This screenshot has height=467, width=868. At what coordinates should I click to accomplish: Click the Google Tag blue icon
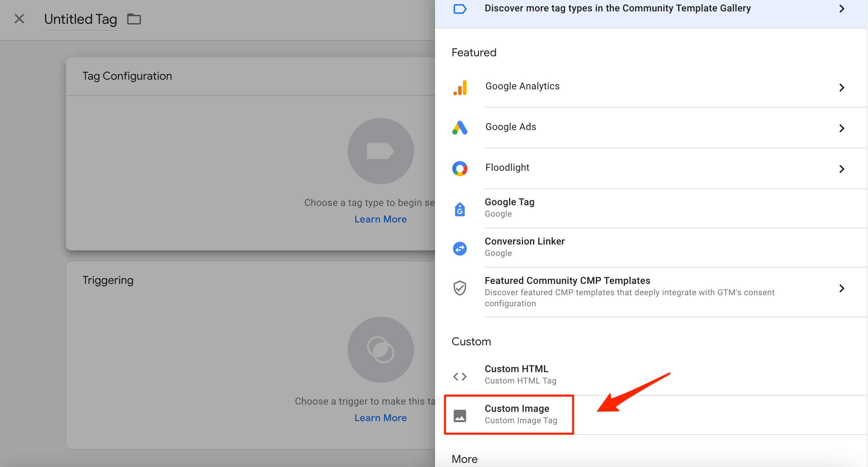coord(460,209)
